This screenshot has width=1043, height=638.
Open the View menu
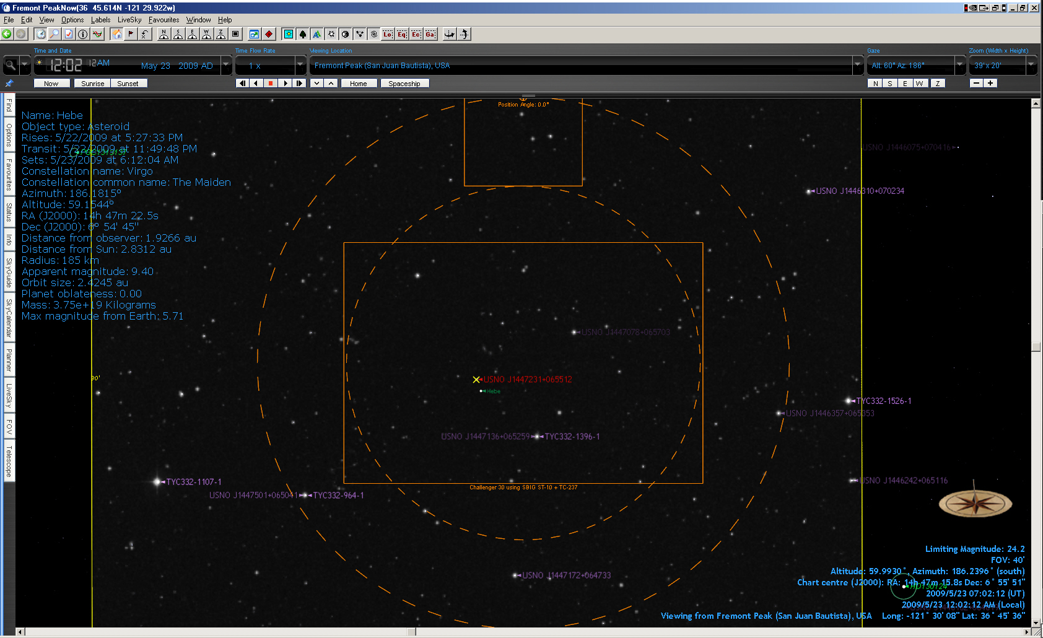(47, 20)
